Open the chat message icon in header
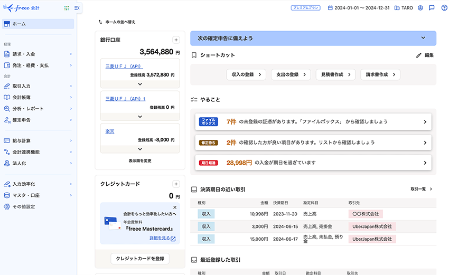Screen dimensions: 449x275 click(x=432, y=8)
